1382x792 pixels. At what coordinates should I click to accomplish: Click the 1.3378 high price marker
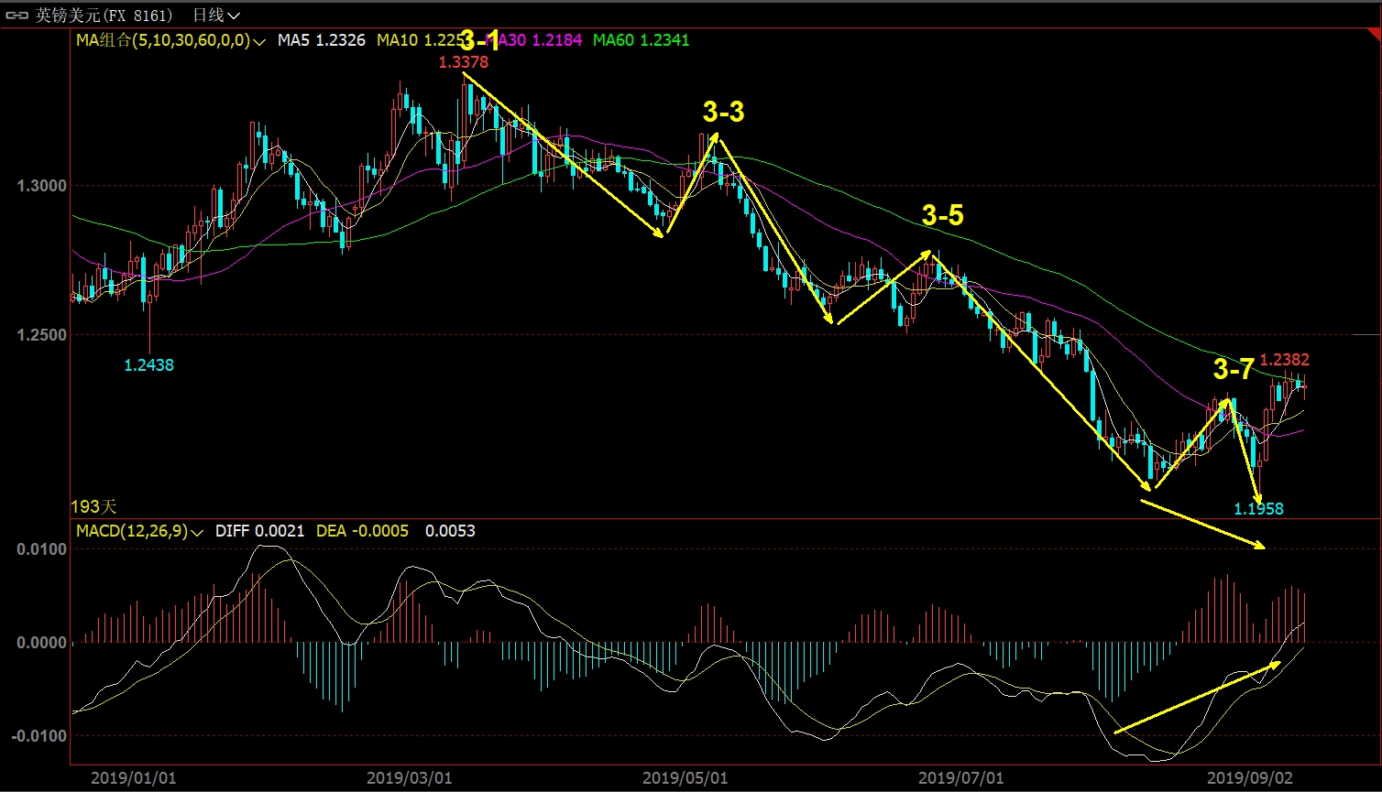point(463,62)
